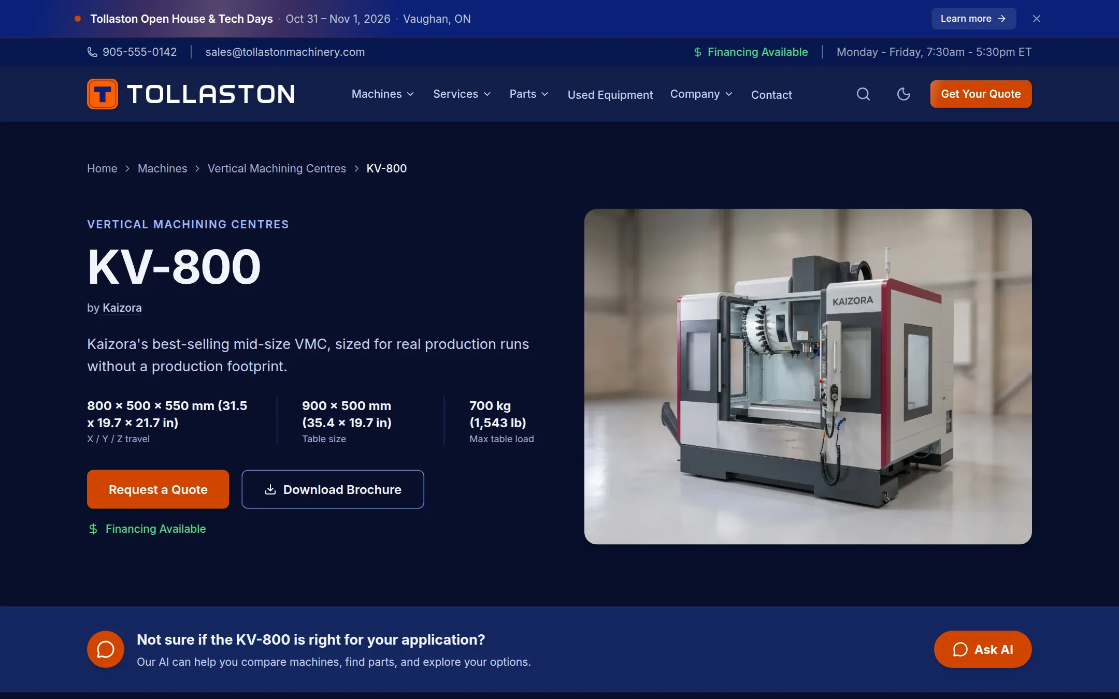Click the 'Tollaston Open House & Tech Days' text

coord(181,19)
